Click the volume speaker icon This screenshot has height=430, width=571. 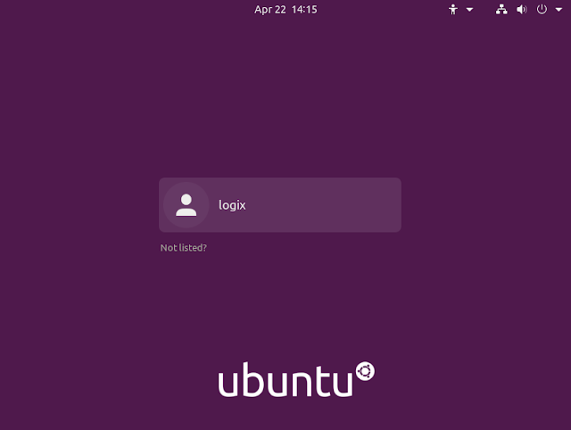(521, 10)
